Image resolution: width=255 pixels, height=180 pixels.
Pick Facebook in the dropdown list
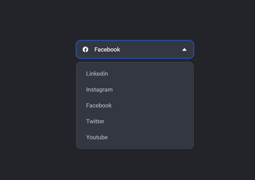pyautogui.click(x=99, y=105)
